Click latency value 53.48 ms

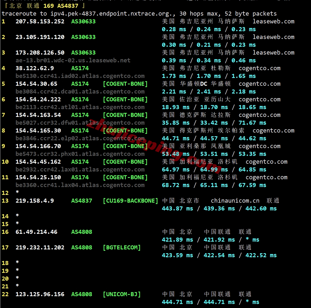[x=176, y=154]
